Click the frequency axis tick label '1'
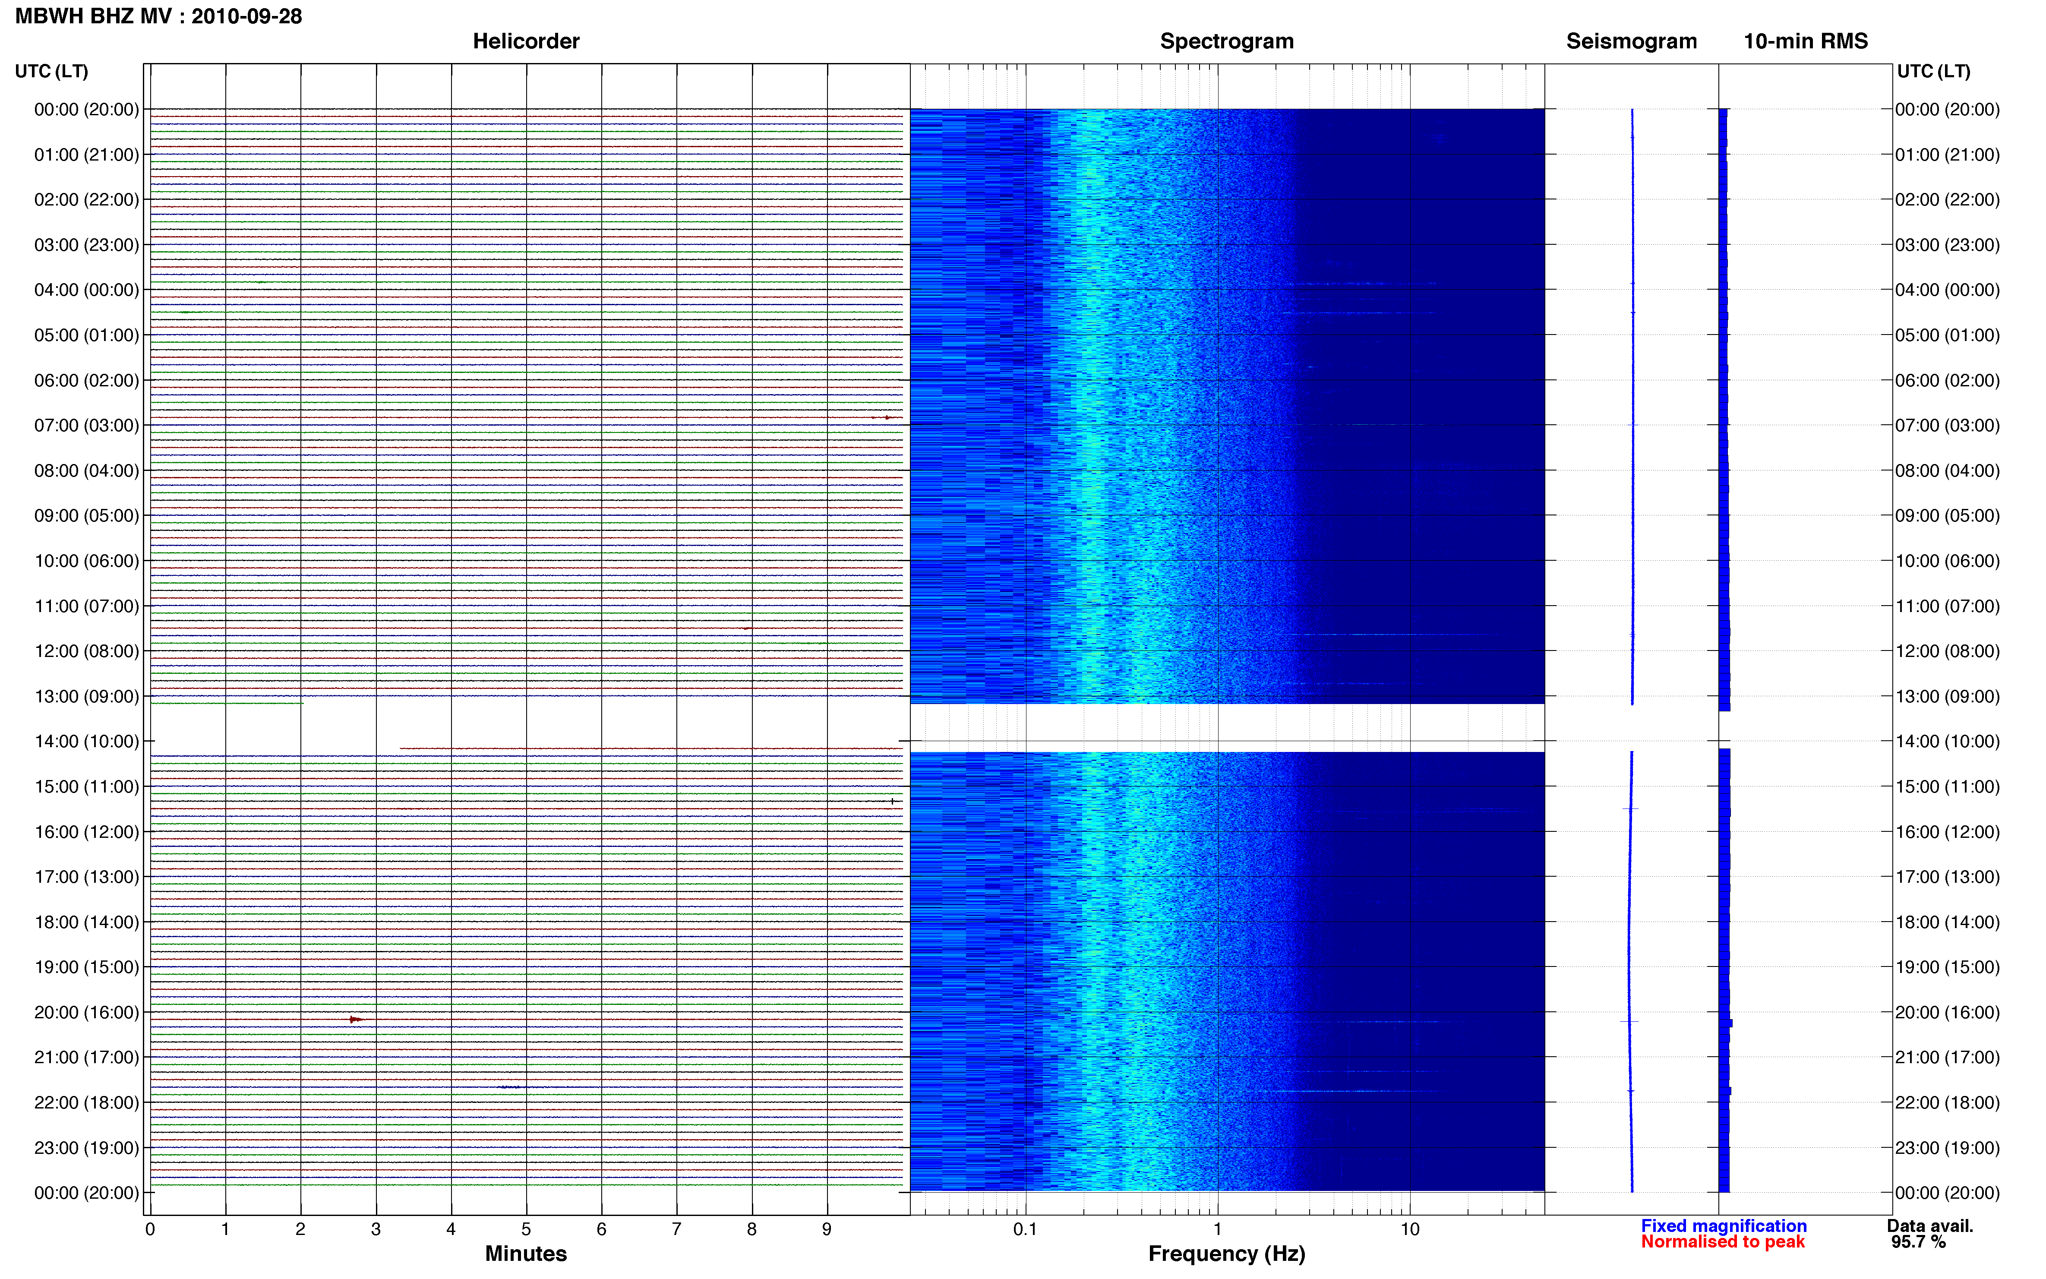Image resolution: width=2046 pixels, height=1279 pixels. point(1217,1229)
